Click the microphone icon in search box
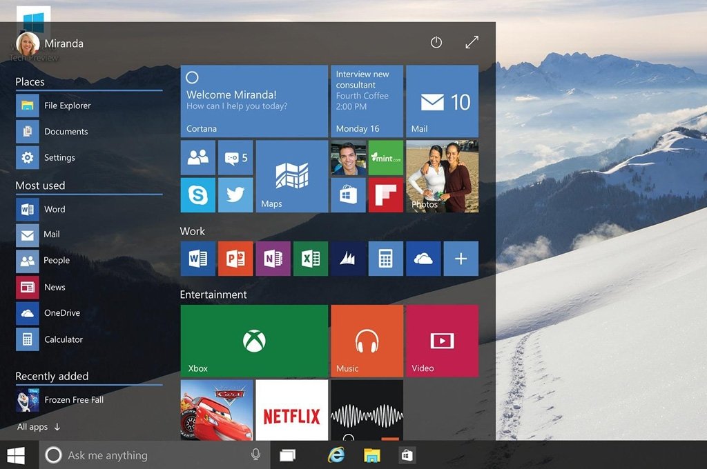This screenshot has width=707, height=469. tap(255, 455)
